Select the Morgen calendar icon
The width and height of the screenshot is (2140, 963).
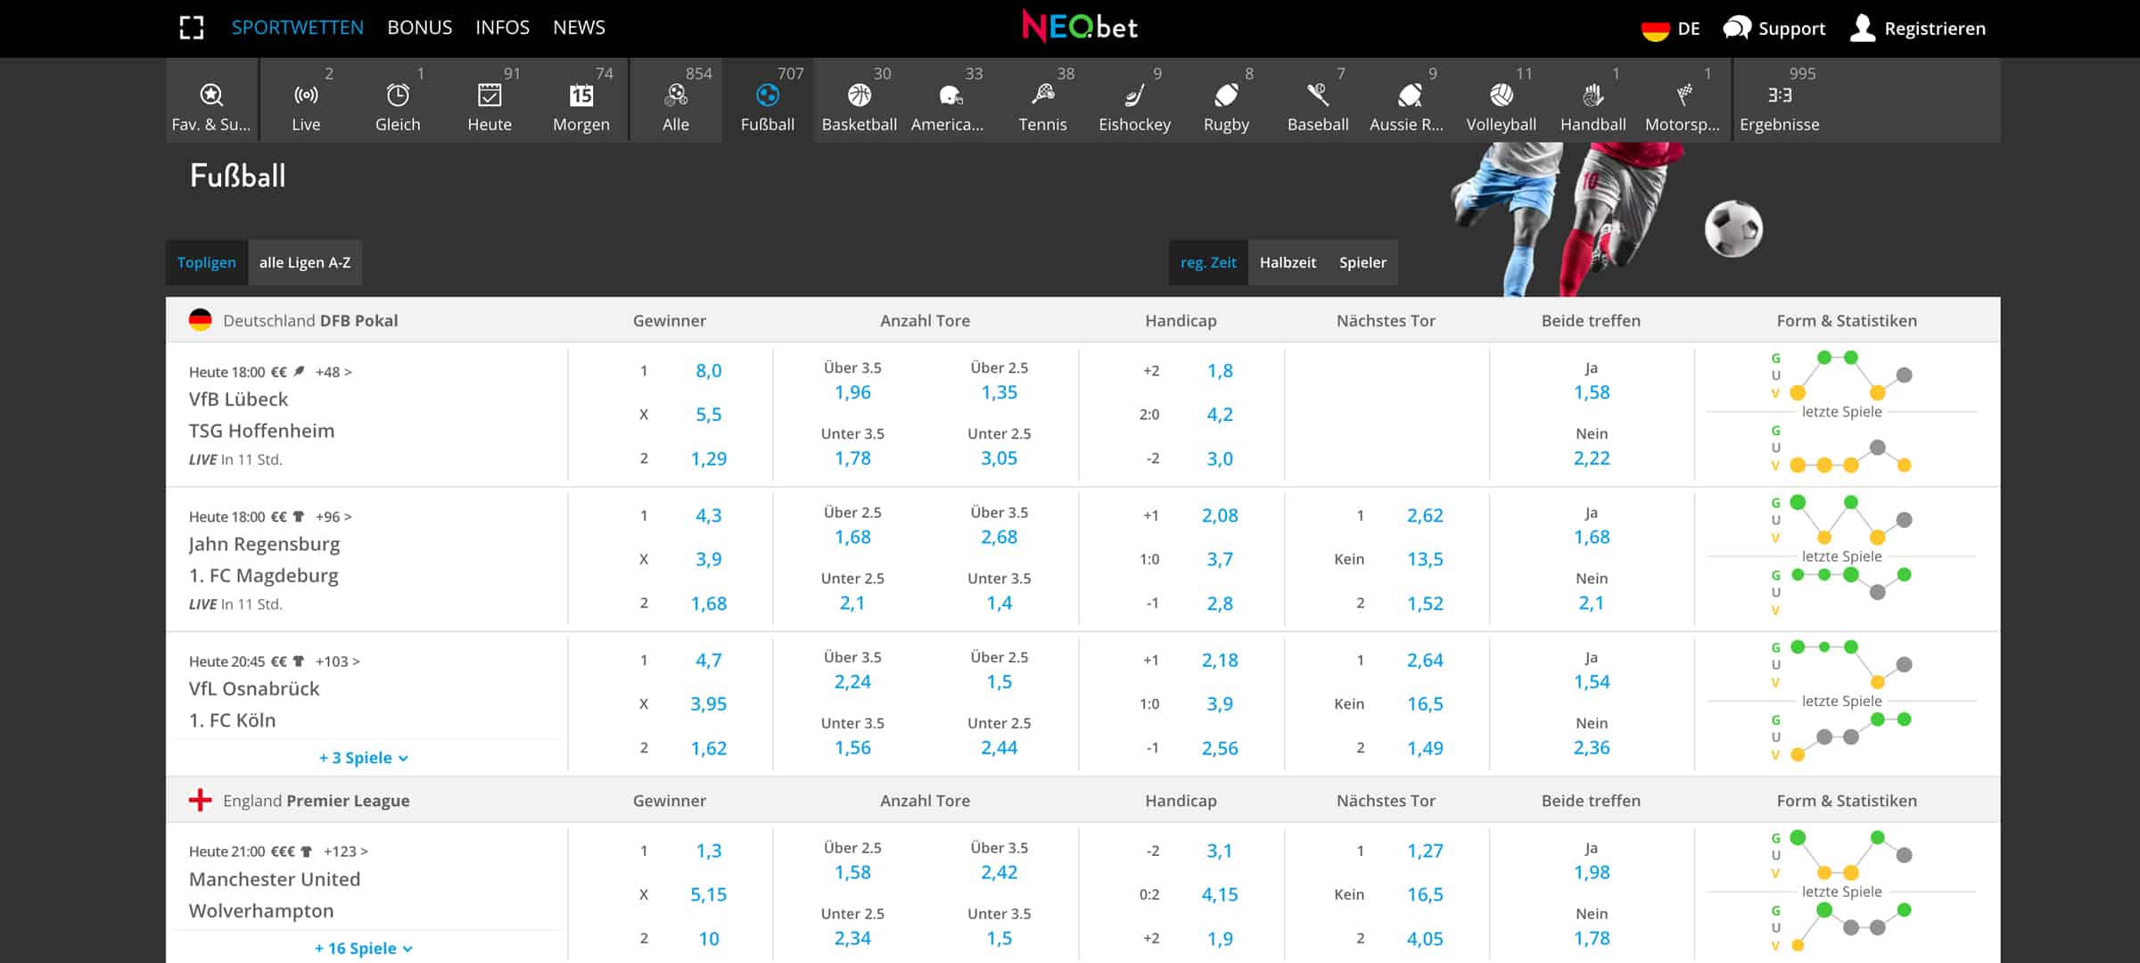coord(581,95)
